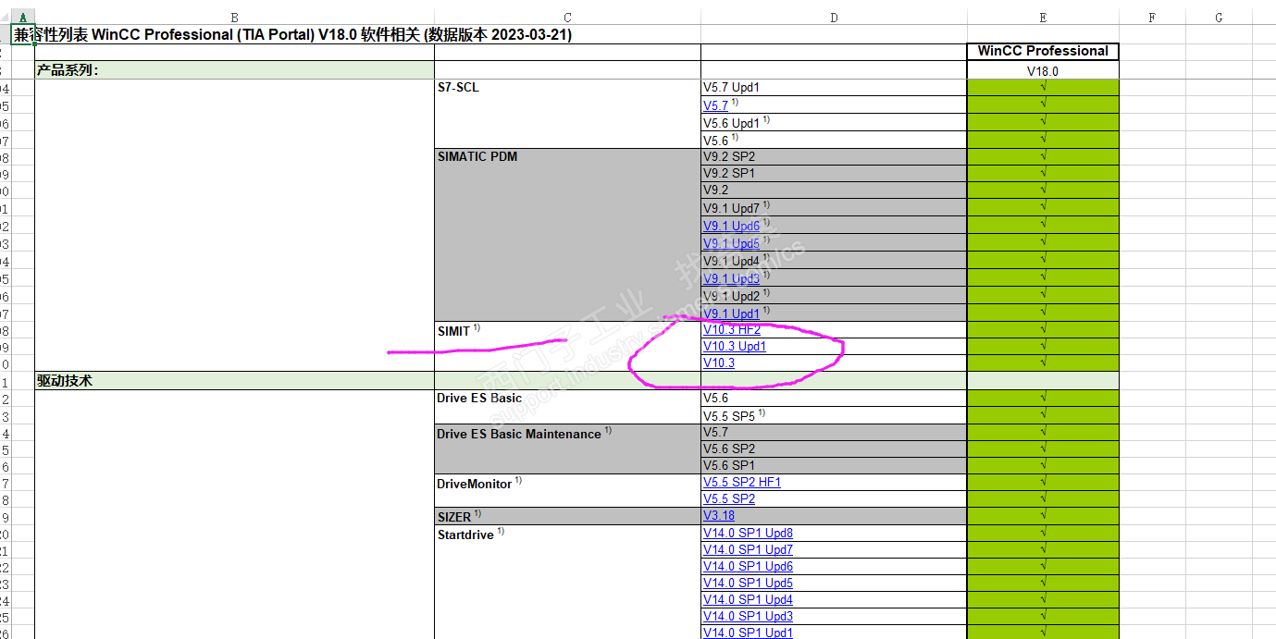Open the V9.1 Upd6 link
Screen dimensions: 1276x639
[731, 226]
